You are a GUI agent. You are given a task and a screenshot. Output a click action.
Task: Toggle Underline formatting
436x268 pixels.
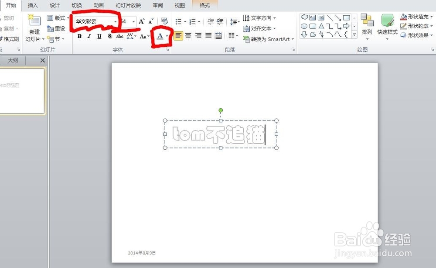pyautogui.click(x=99, y=36)
